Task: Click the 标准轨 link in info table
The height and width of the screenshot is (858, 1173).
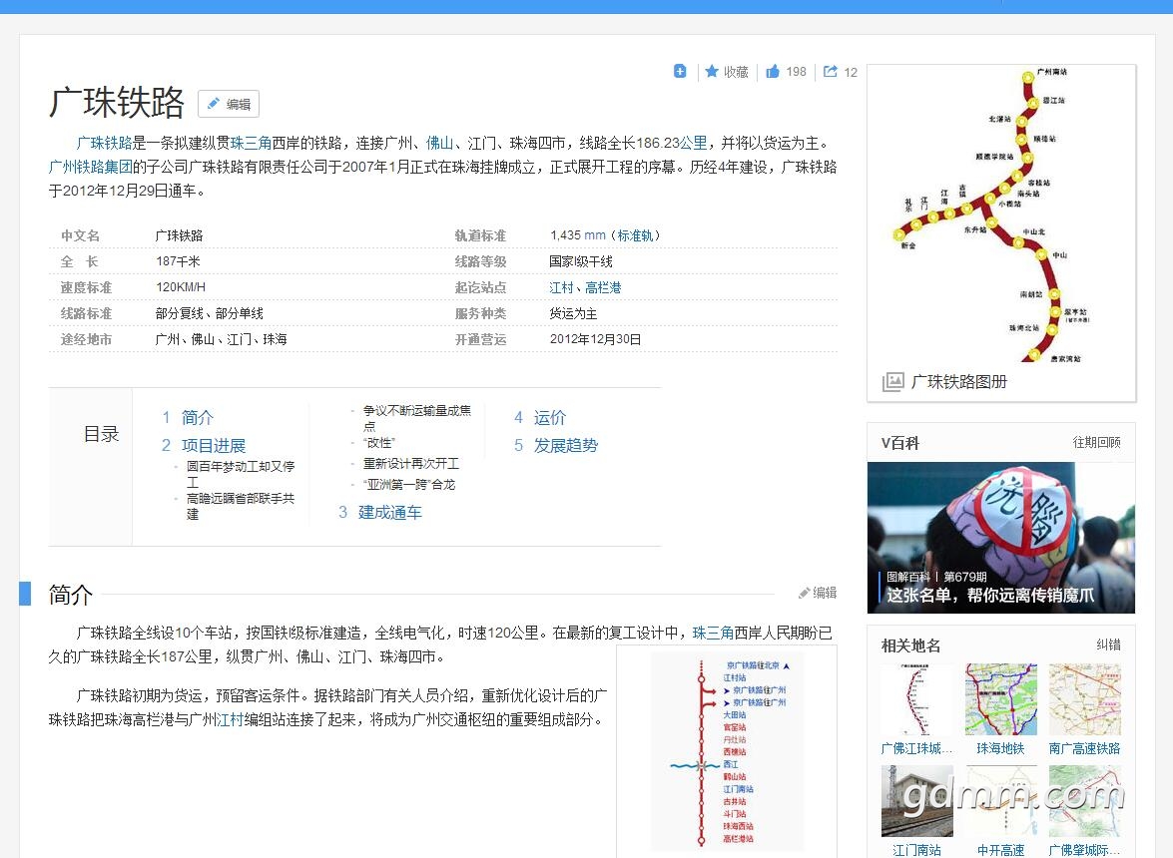Action: (x=636, y=235)
